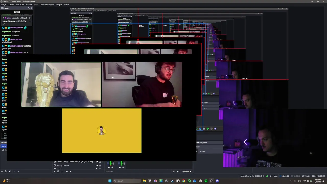Open the weather widget showing 10°C Clear
This screenshot has height=184, width=327.
pyautogui.click(x=6, y=181)
